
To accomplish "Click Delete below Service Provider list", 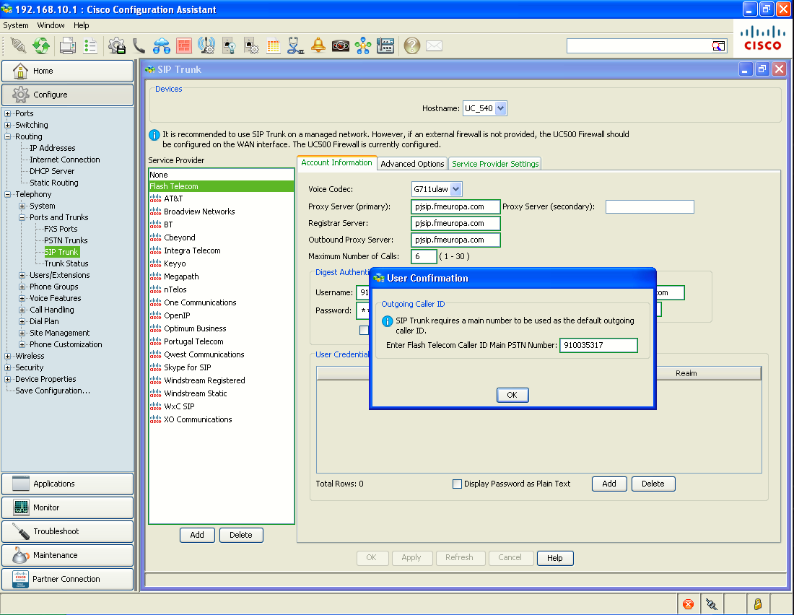I will [241, 535].
